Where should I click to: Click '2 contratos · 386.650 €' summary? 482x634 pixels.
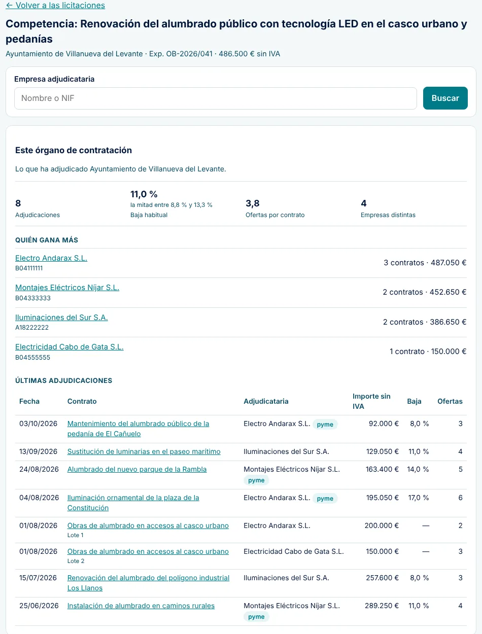[x=425, y=322]
